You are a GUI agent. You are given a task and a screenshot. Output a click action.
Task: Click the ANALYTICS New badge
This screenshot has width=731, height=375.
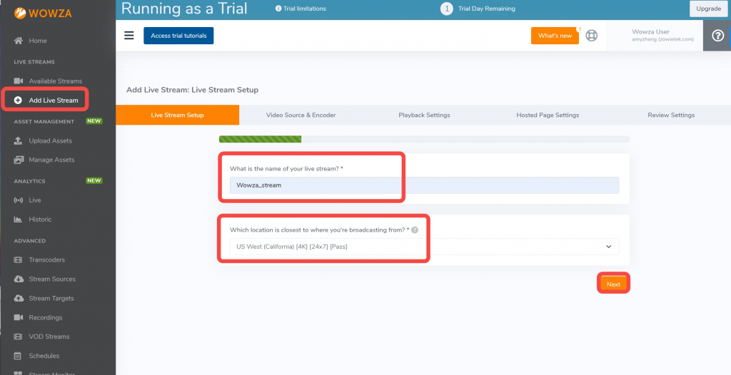click(94, 181)
